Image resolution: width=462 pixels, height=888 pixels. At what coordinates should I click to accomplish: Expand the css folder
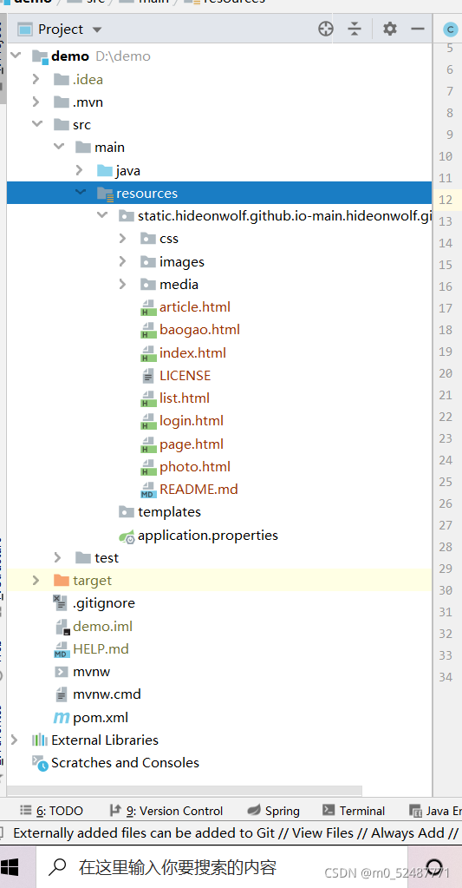[123, 239]
